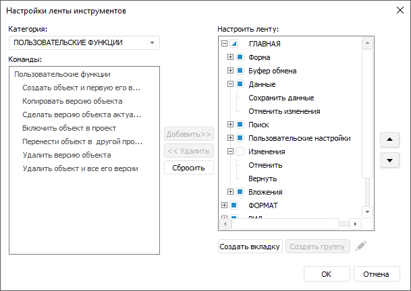Collapse the ГЛАВНАЯ tab node
The width and height of the screenshot is (411, 291).
[225, 44]
